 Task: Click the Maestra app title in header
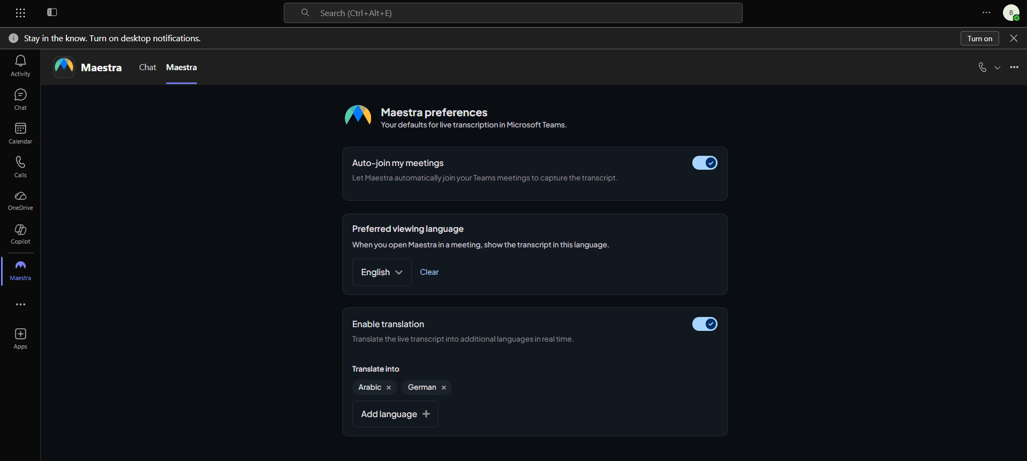pyautogui.click(x=101, y=67)
